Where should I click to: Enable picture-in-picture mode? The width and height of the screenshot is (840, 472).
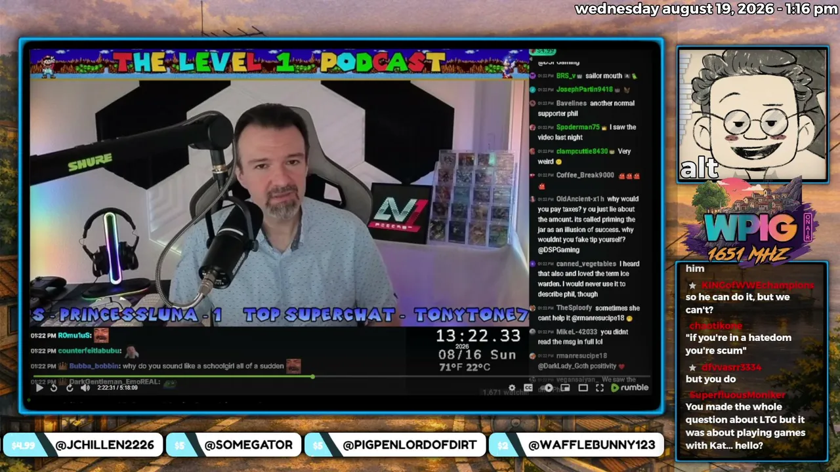565,388
